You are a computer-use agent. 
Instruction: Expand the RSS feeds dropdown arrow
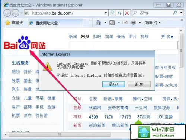(119, 22)
